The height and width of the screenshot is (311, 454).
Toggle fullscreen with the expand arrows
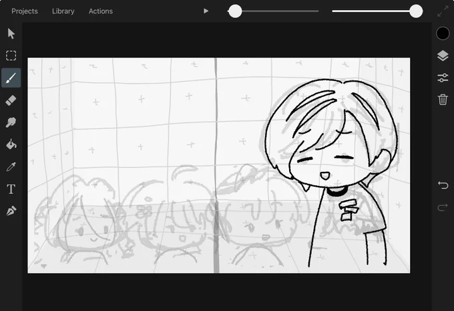[x=443, y=11]
